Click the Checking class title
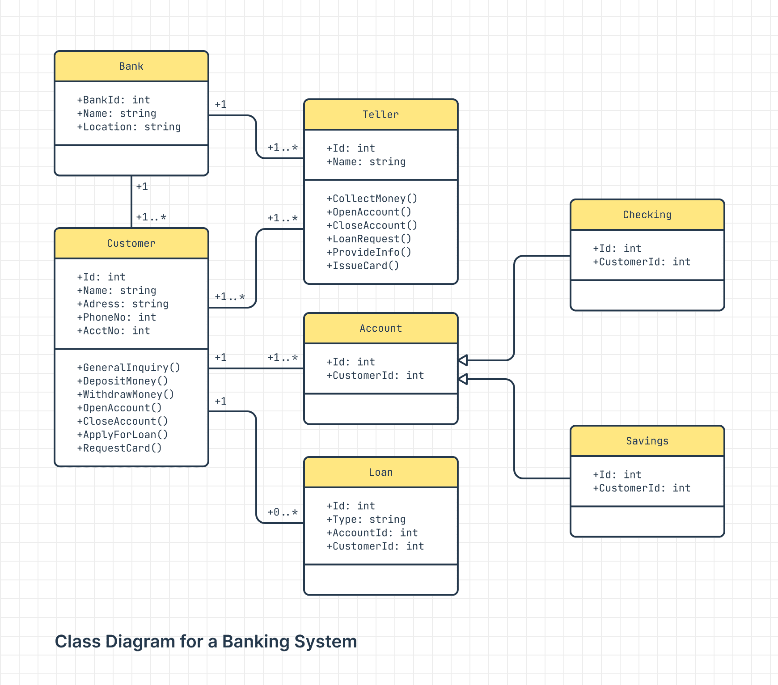The image size is (778, 685). click(647, 215)
